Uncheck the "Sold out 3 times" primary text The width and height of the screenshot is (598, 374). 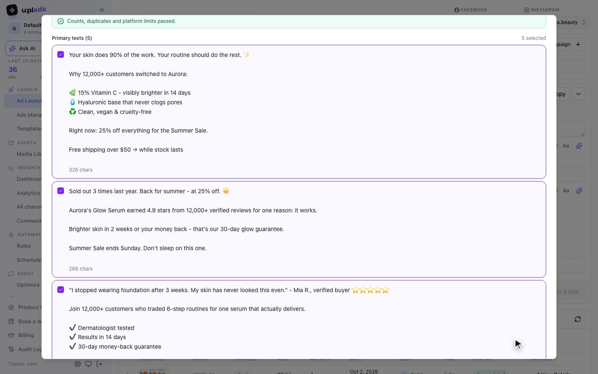pos(61,191)
